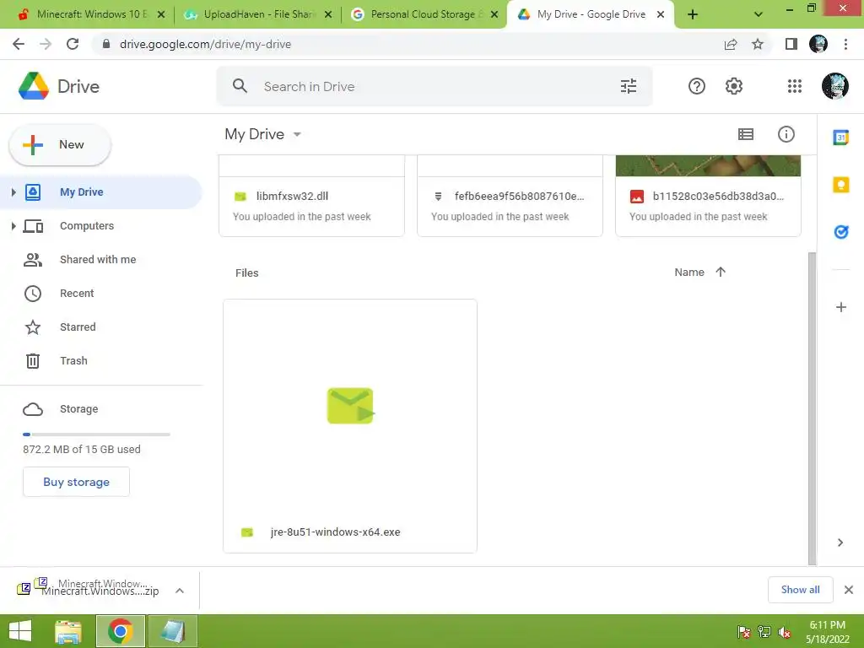Image resolution: width=864 pixels, height=648 pixels.
Task: Switch to list layout view
Action: [746, 134]
